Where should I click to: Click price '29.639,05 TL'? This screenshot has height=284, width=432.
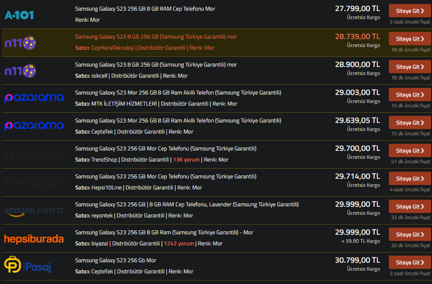[x=357, y=120]
